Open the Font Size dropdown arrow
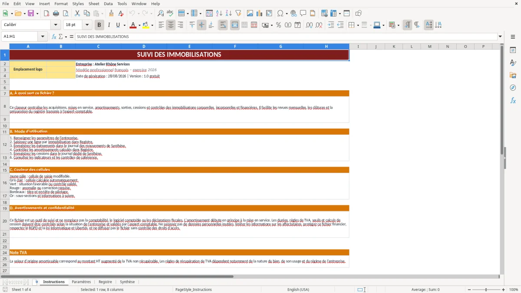Viewport: 521px width, 293px height. [87, 25]
